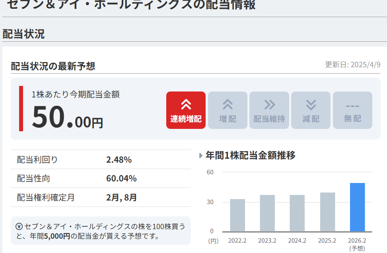387x253 pixels.
Task: Click the 無配 status badge
Action: [x=353, y=110]
